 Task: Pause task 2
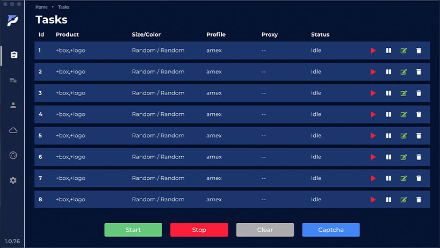pyautogui.click(x=388, y=72)
